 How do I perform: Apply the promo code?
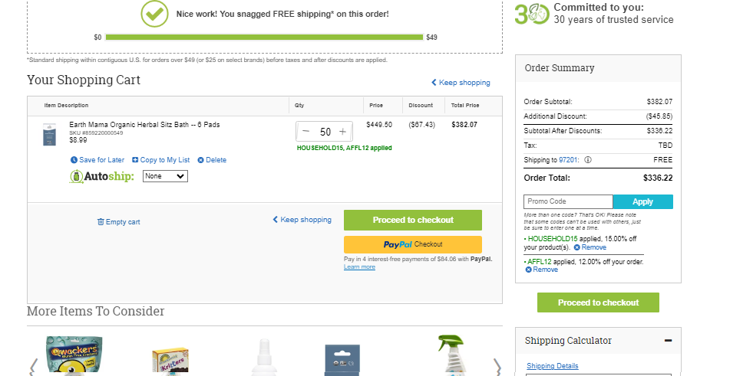click(x=643, y=201)
